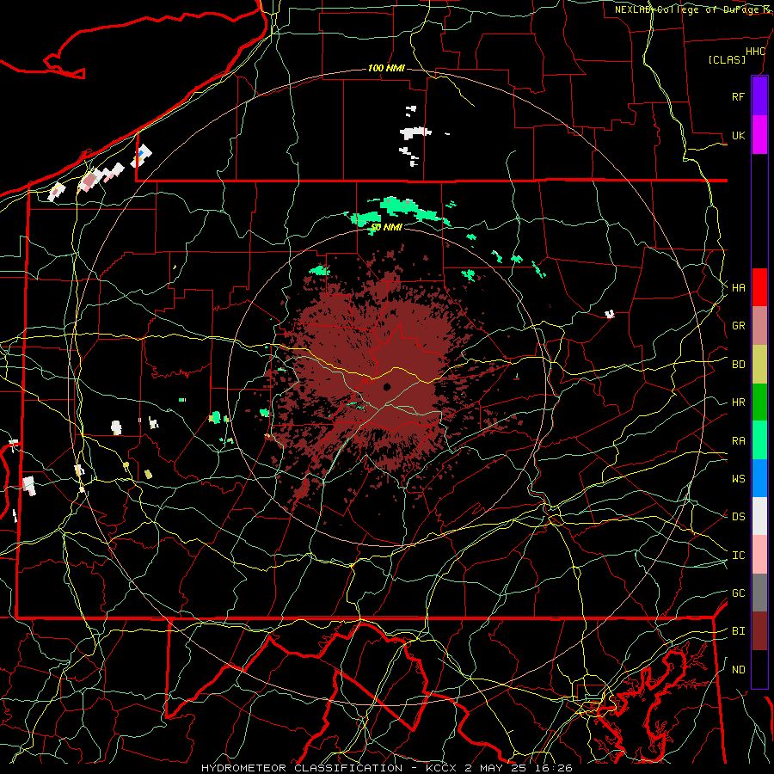Click the DS legend label
Screen dimensions: 774x774
[x=738, y=517]
